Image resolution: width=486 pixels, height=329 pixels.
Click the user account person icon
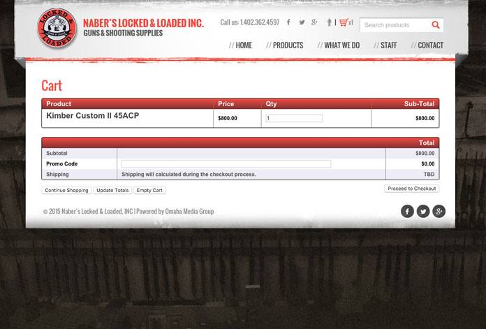pyautogui.click(x=329, y=22)
